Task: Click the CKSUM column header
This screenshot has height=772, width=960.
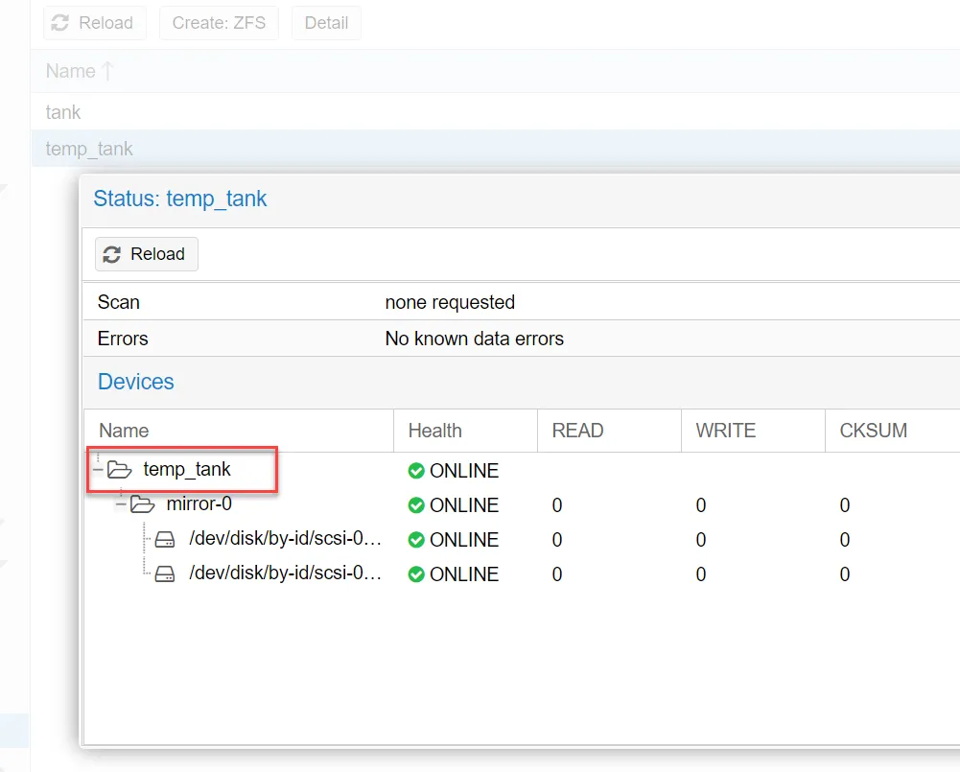Action: pyautogui.click(x=892, y=431)
